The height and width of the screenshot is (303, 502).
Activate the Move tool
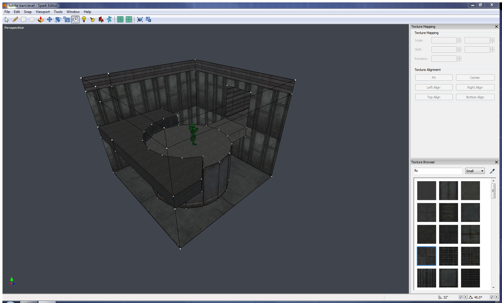click(49, 19)
